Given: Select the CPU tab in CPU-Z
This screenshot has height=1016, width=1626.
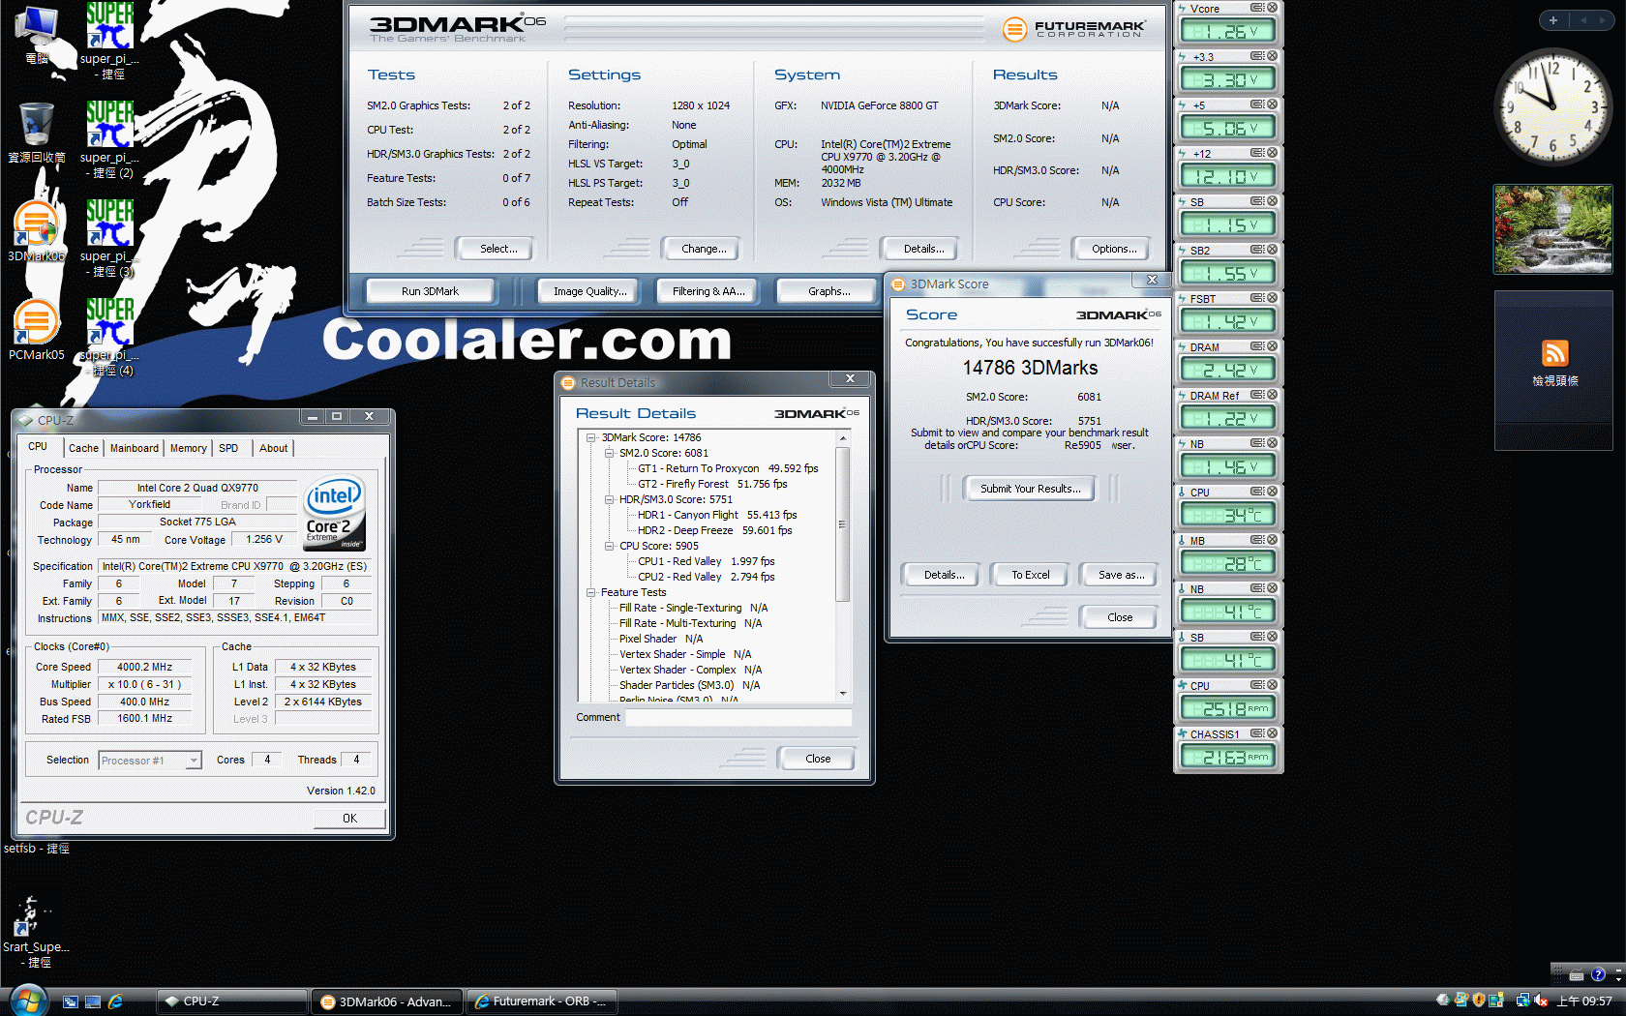Looking at the screenshot, I should click(39, 446).
